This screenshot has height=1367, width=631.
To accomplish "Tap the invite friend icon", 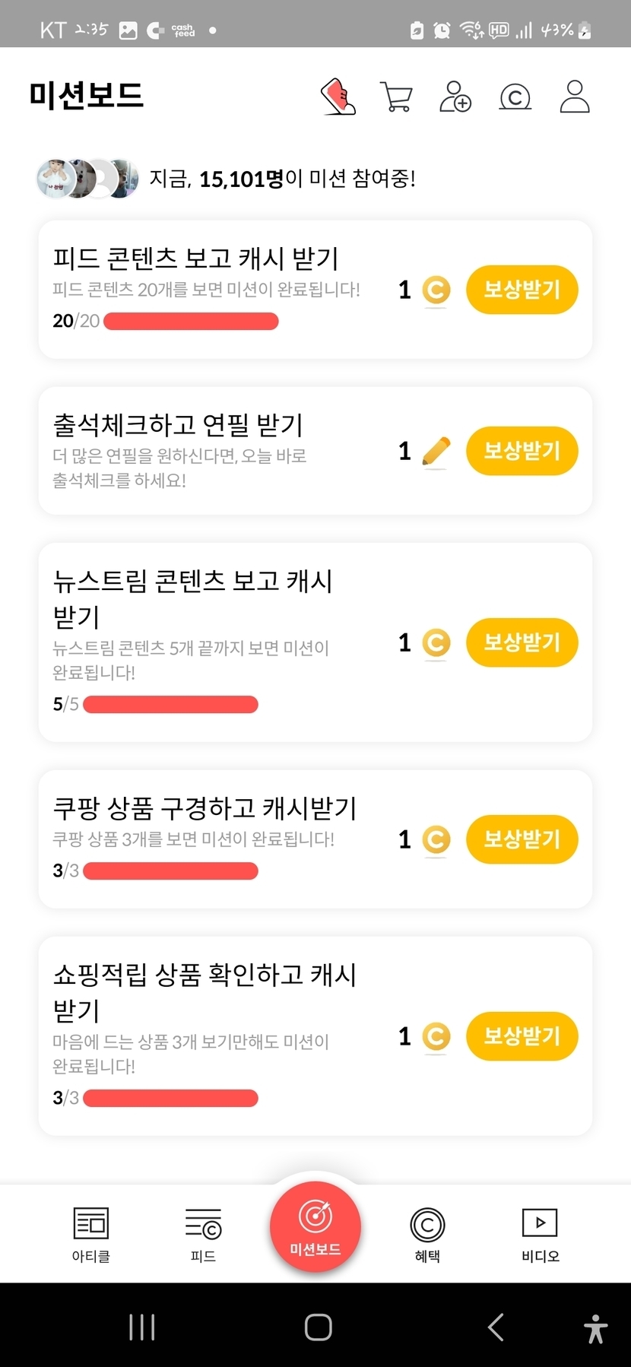I will click(x=455, y=97).
